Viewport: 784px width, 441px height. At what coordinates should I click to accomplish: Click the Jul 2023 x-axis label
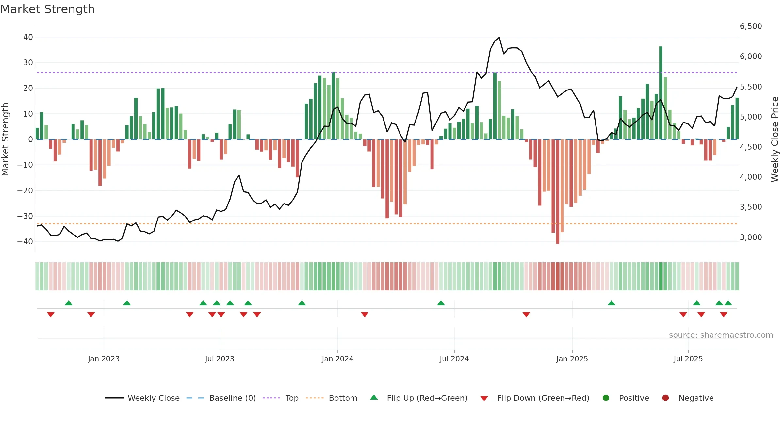220,359
